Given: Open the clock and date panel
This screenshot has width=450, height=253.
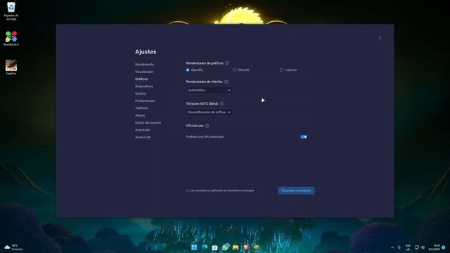Looking at the screenshot, I should (434, 247).
